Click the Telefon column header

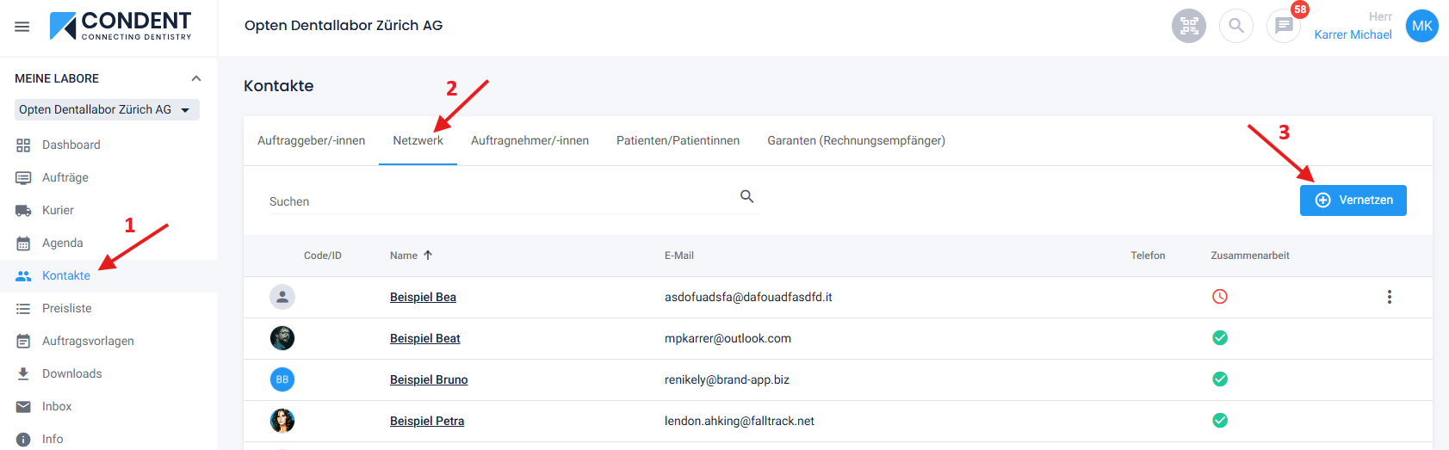coord(1148,256)
